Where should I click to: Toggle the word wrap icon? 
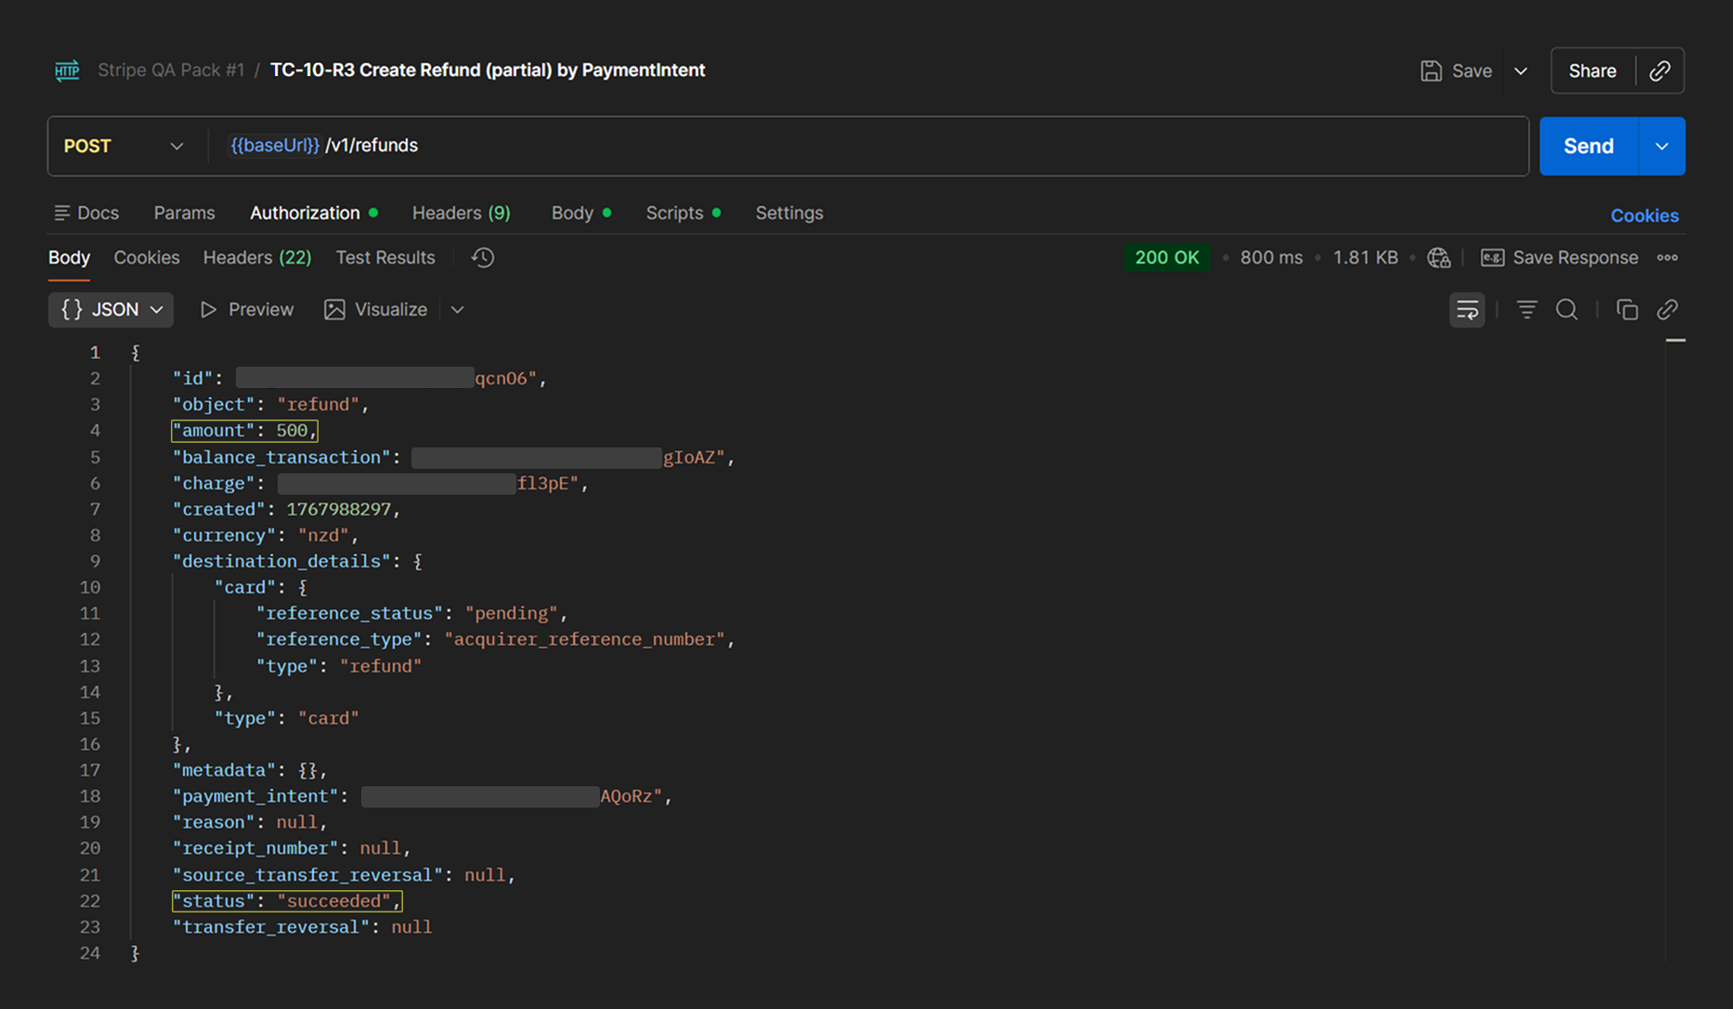[x=1466, y=309]
